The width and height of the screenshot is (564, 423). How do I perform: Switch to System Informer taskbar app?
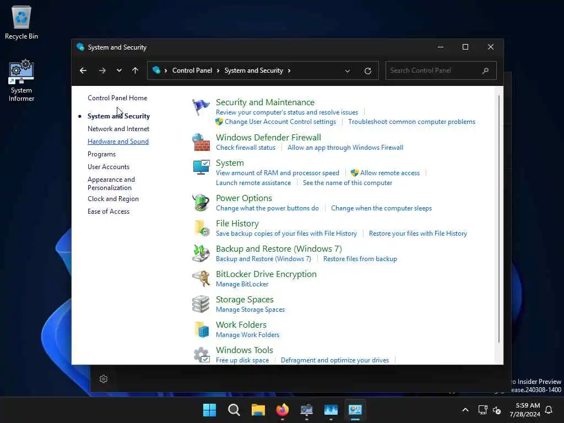coord(306,410)
